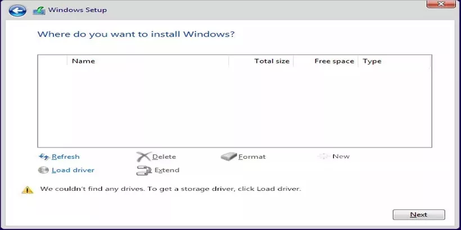Click the Next button
461x230 pixels.
(x=419, y=215)
